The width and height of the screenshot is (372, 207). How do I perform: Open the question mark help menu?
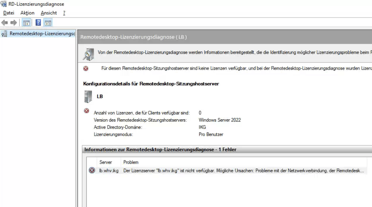pos(64,13)
